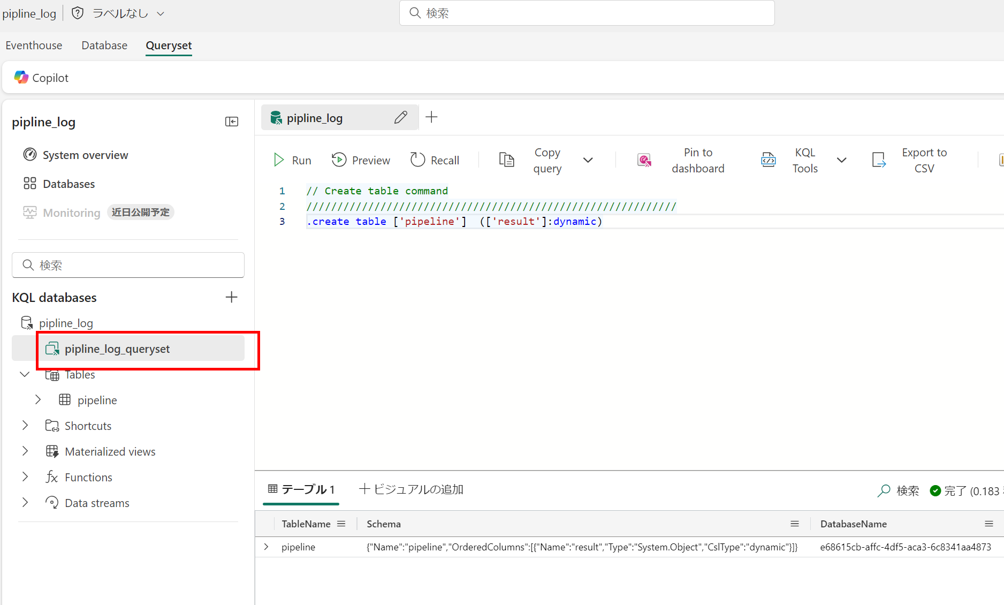Click the Copy query icon
Viewport: 1004px width, 605px height.
point(506,160)
